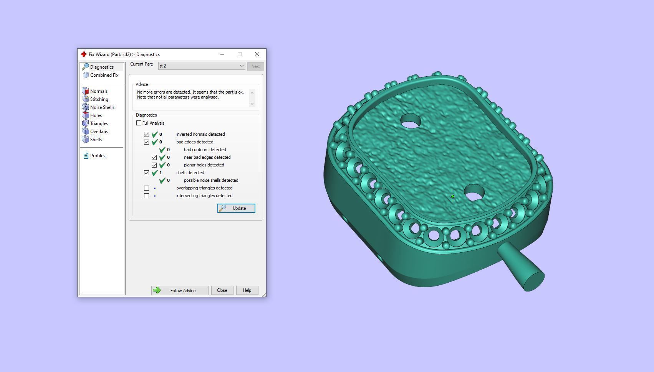
Task: Click the Close button next to Help
Action: (x=222, y=290)
